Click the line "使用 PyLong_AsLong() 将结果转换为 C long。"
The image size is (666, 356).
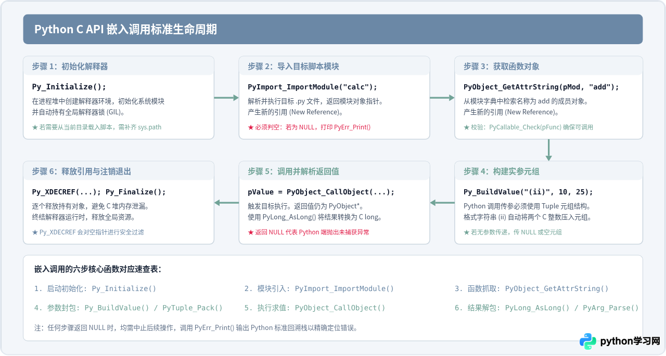[x=315, y=217]
